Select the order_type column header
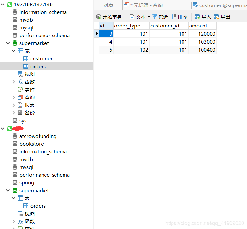Viewport: 247px width, 229px height. point(131,26)
